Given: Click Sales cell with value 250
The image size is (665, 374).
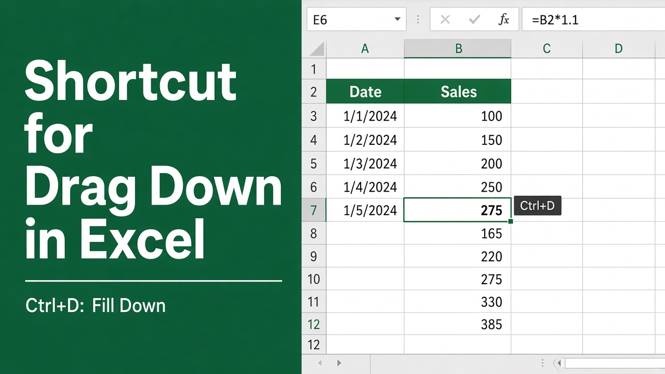Looking at the screenshot, I should tap(458, 187).
